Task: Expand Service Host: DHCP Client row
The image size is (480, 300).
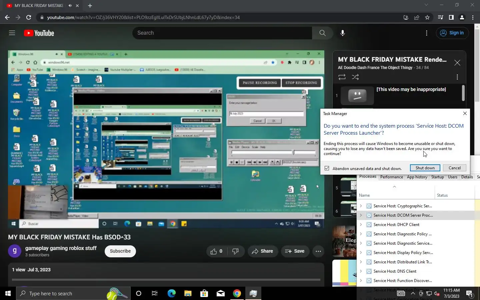Action: coord(361,225)
